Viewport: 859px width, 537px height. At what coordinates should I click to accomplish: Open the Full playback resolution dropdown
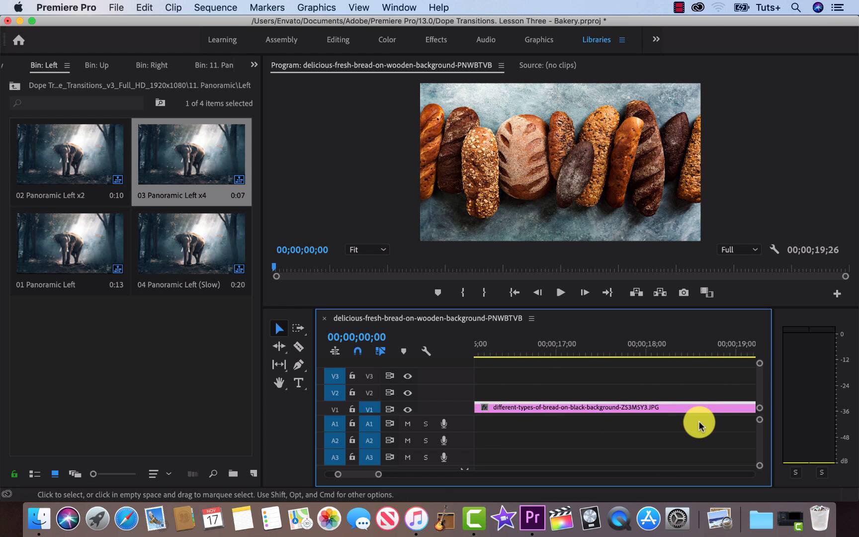[x=739, y=250]
